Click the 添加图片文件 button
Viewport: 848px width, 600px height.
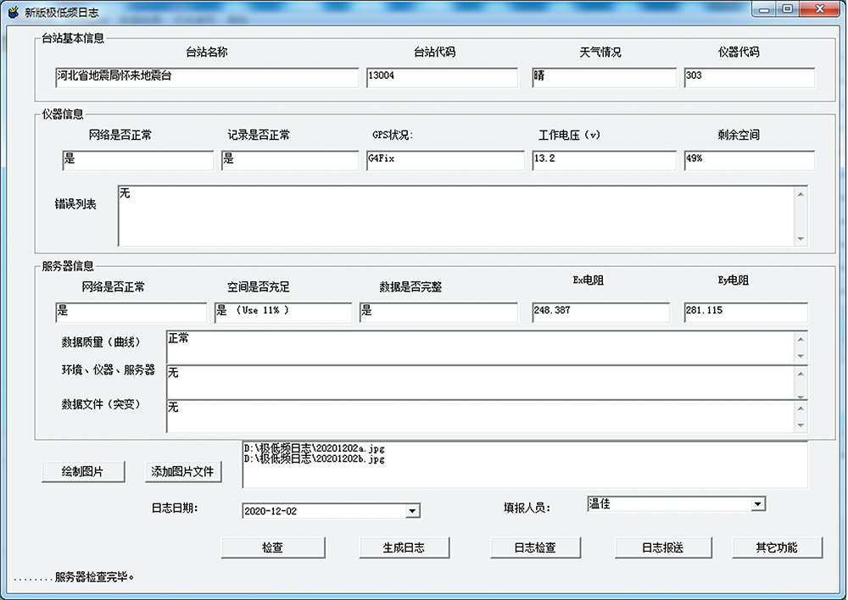[x=183, y=472]
